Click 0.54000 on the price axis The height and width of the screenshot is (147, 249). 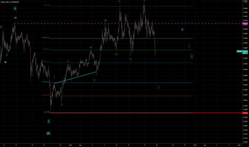pos(245,58)
